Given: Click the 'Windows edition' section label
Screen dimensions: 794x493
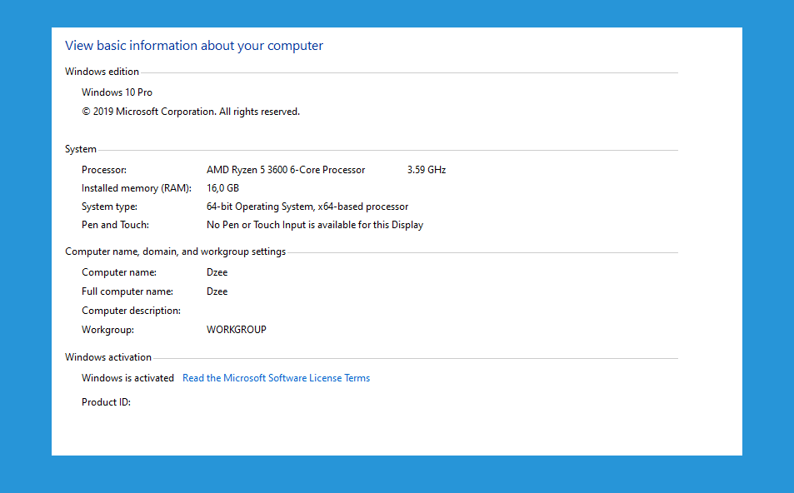Looking at the screenshot, I should [x=102, y=72].
